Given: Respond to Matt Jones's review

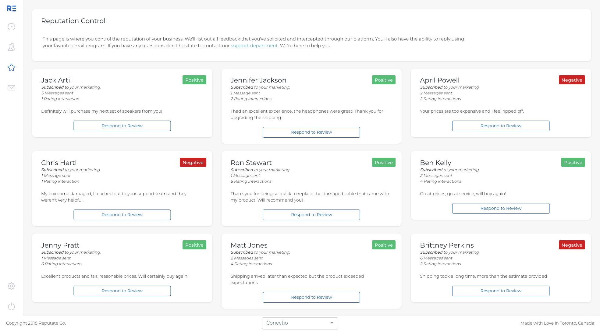Looking at the screenshot, I should [311, 297].
